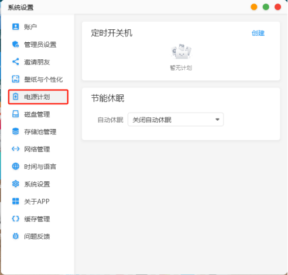
Task: Click the 账户 account icon
Action: click(x=16, y=26)
